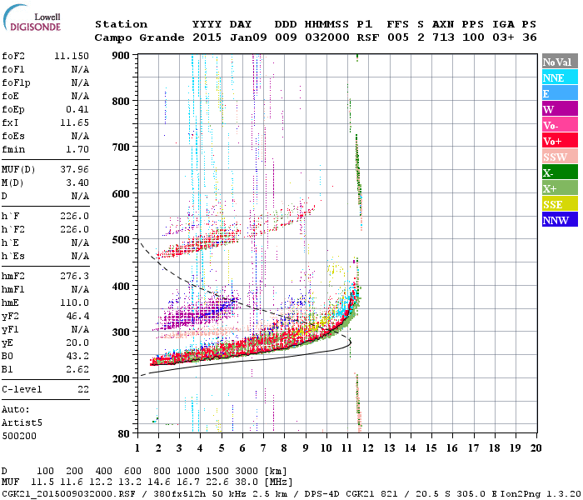Click the foF1 N/A value
The height and width of the screenshot is (500, 583).
pos(80,69)
